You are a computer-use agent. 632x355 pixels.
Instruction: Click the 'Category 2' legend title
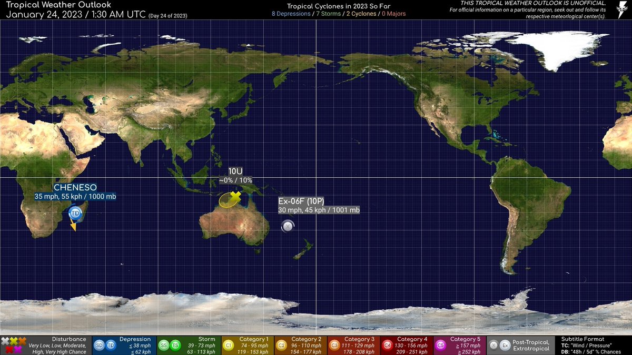307,339
